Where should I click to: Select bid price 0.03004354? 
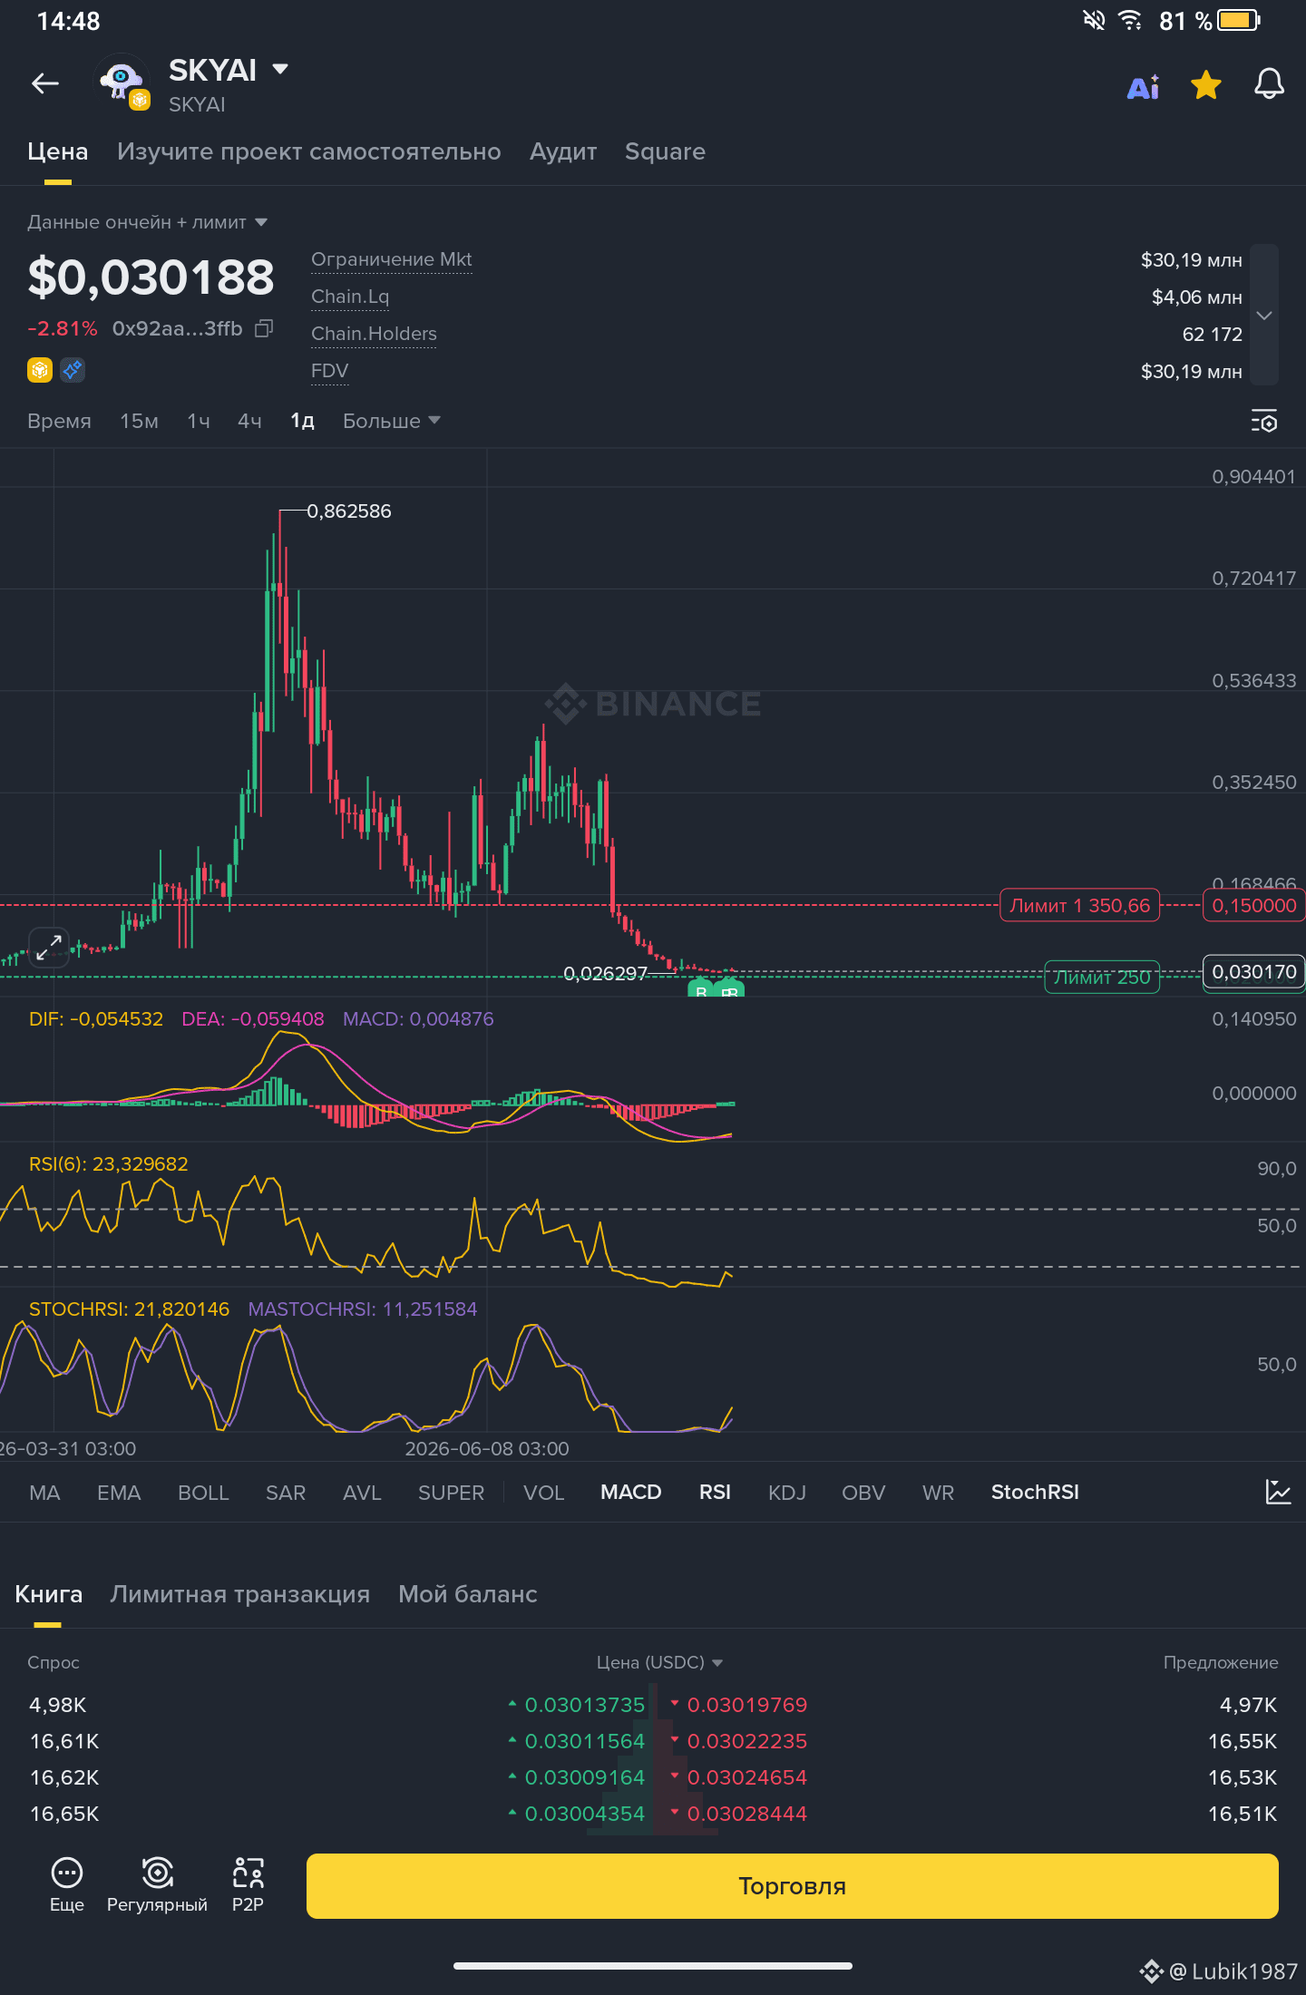[585, 1814]
